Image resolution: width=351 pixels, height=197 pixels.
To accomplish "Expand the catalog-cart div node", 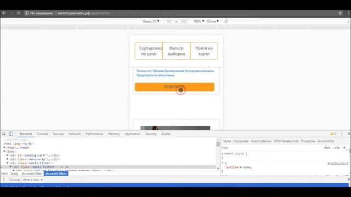I will click(x=7, y=155).
